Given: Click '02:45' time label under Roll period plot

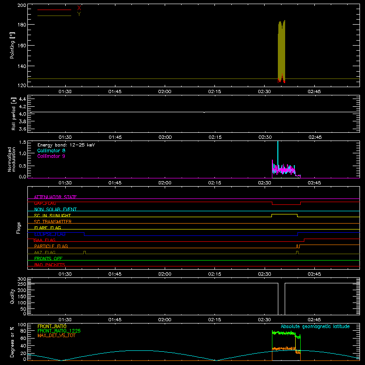Looking at the screenshot, I should tap(315, 137).
